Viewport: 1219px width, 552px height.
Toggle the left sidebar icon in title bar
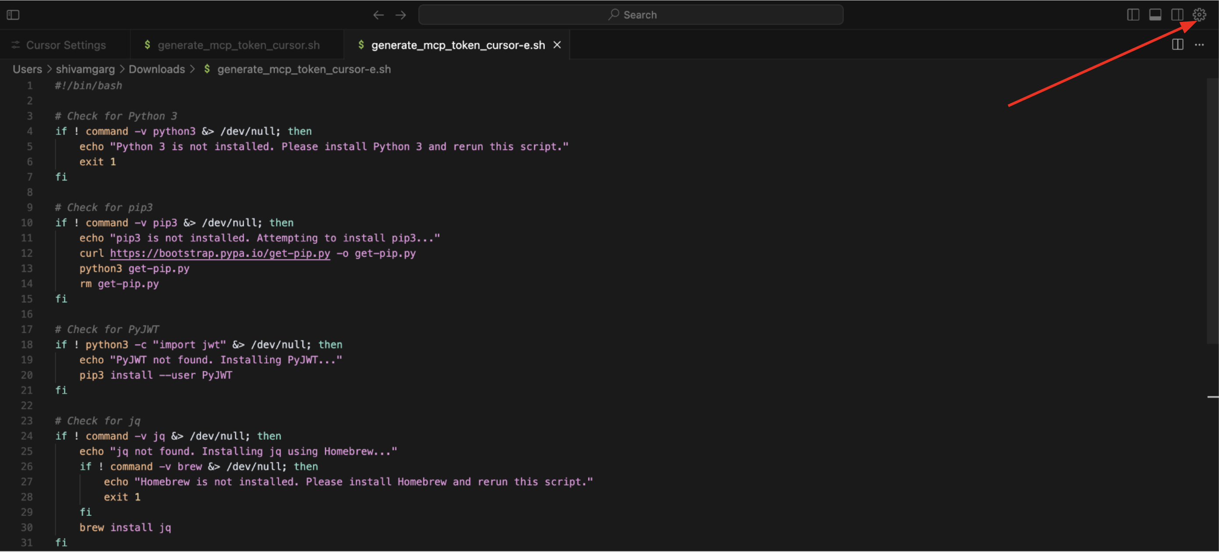[x=13, y=15]
